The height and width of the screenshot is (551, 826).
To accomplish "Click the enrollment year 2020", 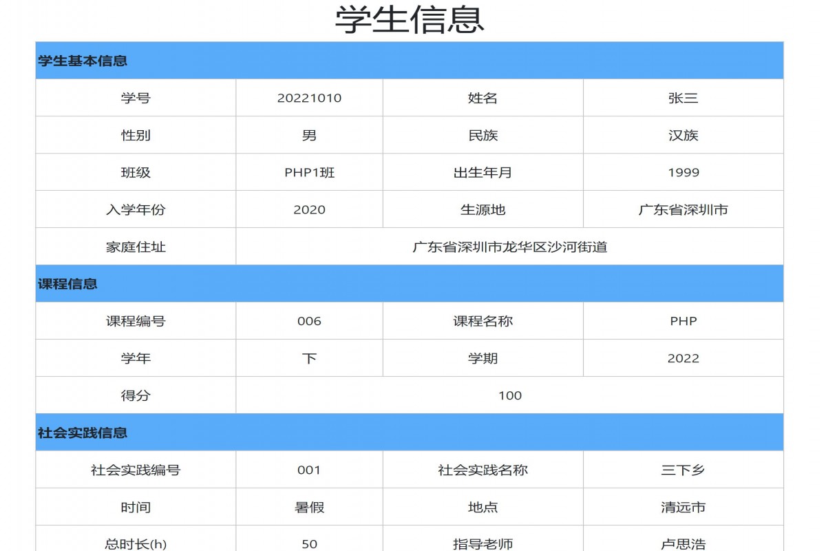I will (308, 209).
